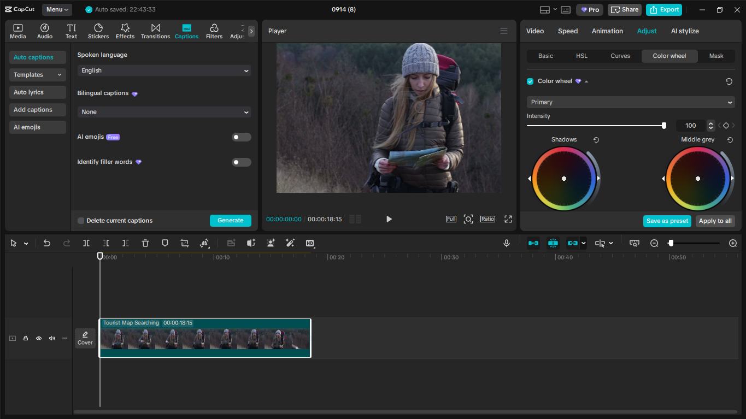Switch to the Color wheel tab
Image resolution: width=746 pixels, height=419 pixels.
click(669, 56)
